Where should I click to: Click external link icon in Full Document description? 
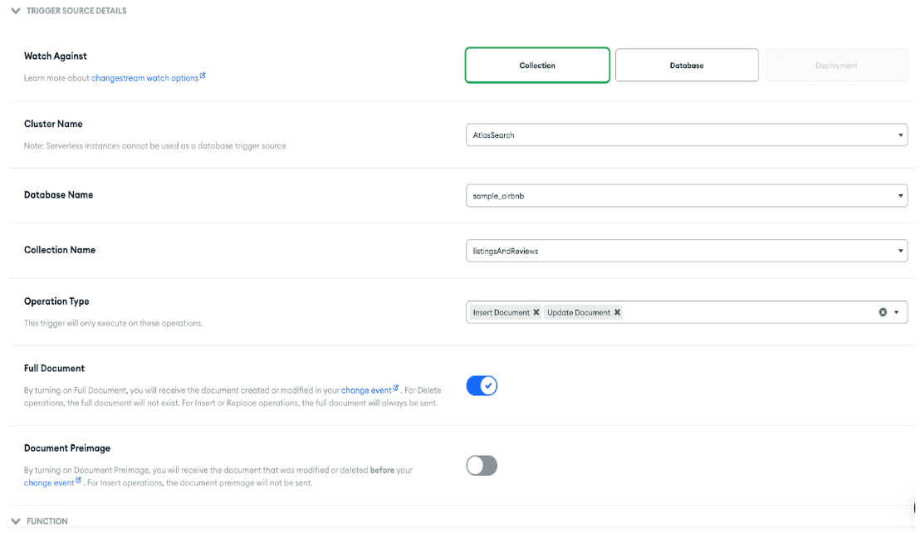[x=396, y=388]
